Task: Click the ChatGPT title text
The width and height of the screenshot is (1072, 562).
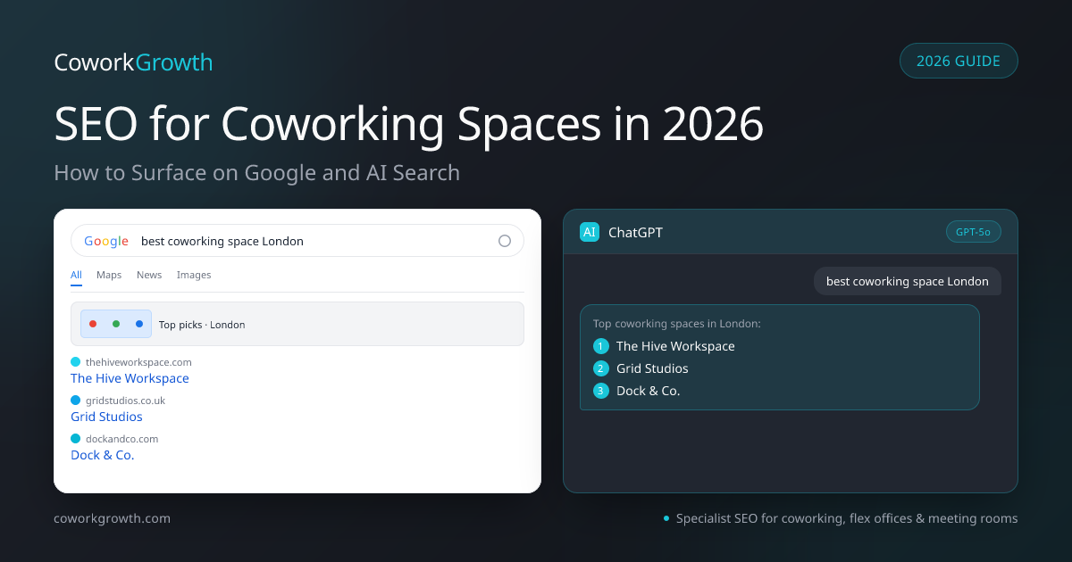Action: (635, 233)
